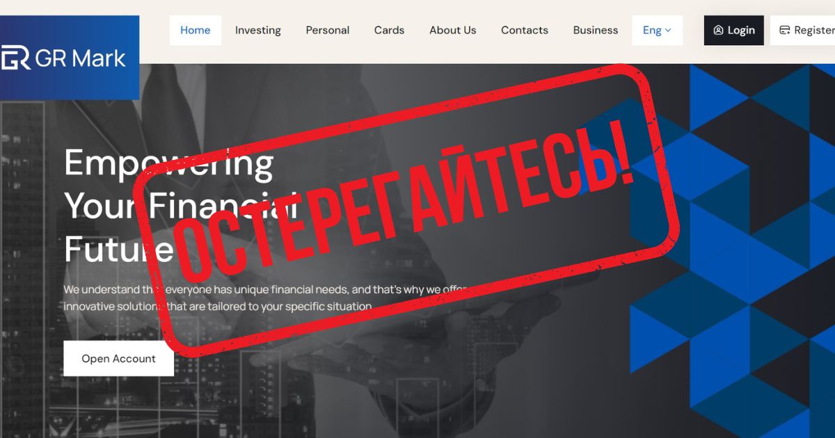Screen dimensions: 835x438
Task: Go to the Investing menu item
Action: click(258, 31)
